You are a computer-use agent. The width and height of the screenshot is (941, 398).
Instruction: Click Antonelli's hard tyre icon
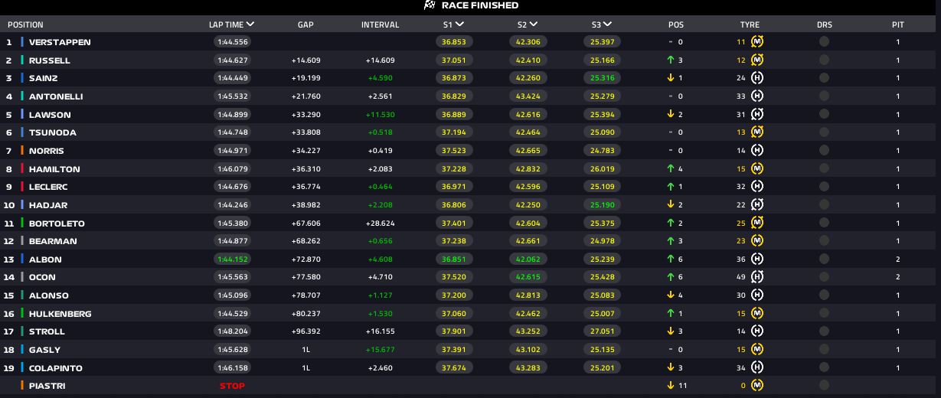(757, 96)
